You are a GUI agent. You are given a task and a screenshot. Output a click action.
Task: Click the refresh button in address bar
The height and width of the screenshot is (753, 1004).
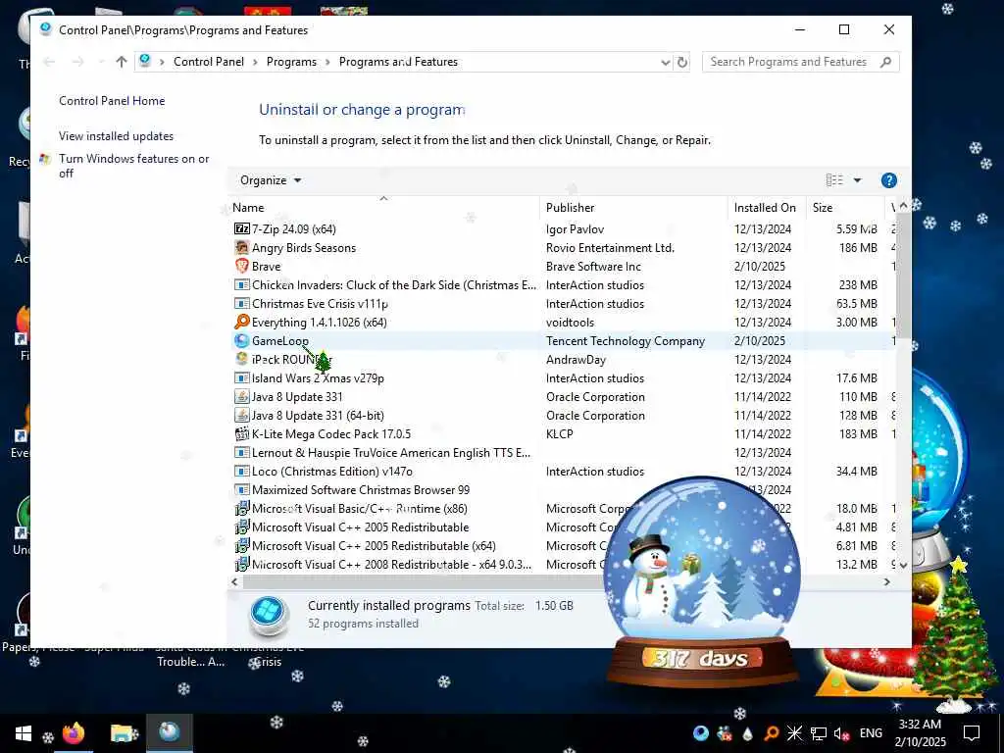click(682, 62)
